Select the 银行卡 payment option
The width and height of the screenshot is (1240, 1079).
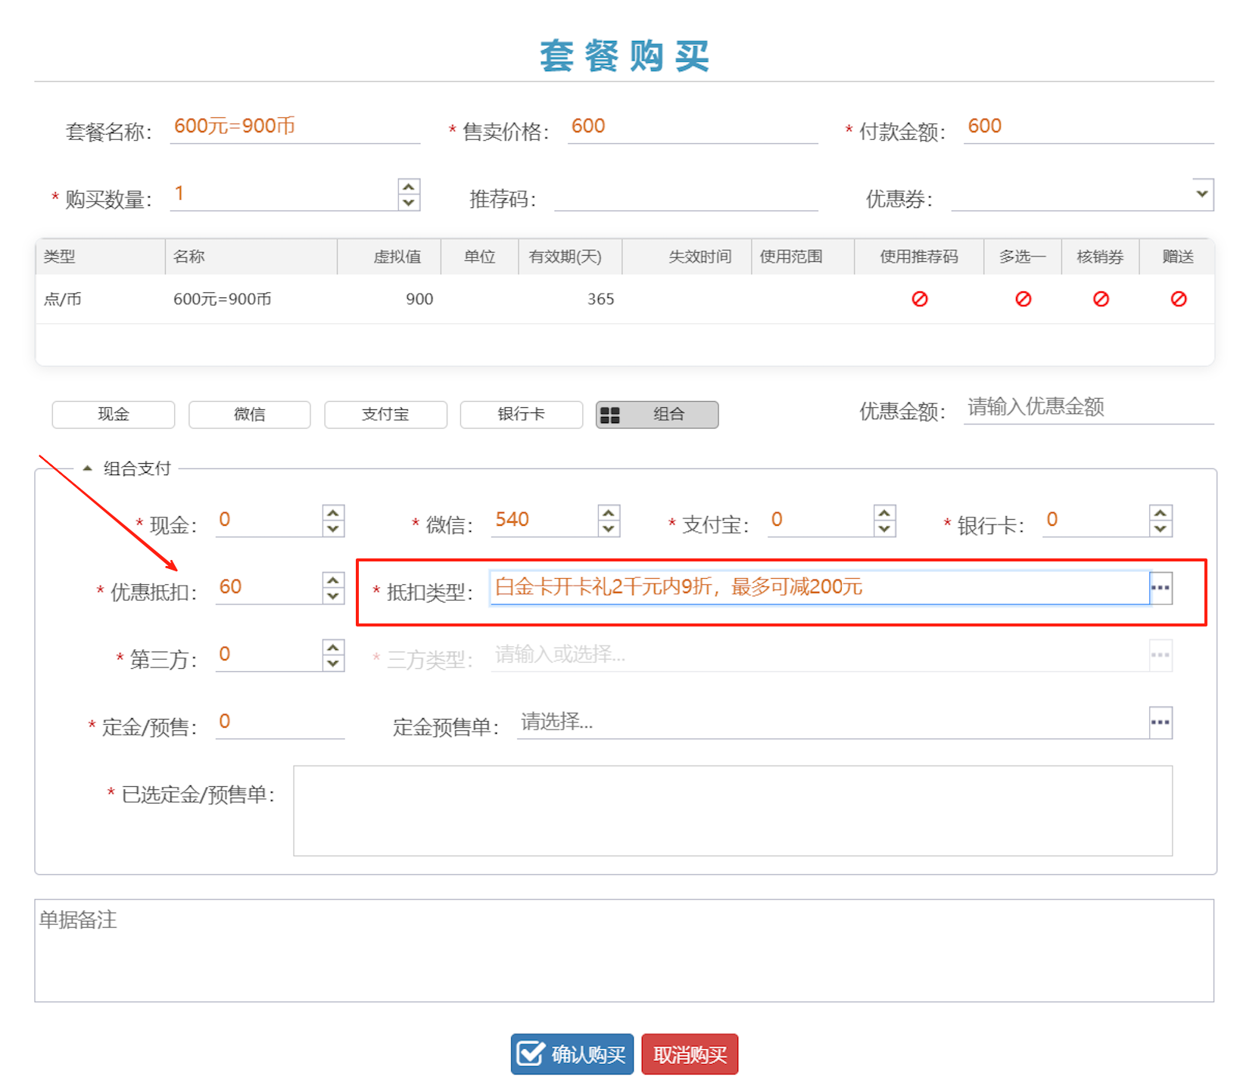521,414
